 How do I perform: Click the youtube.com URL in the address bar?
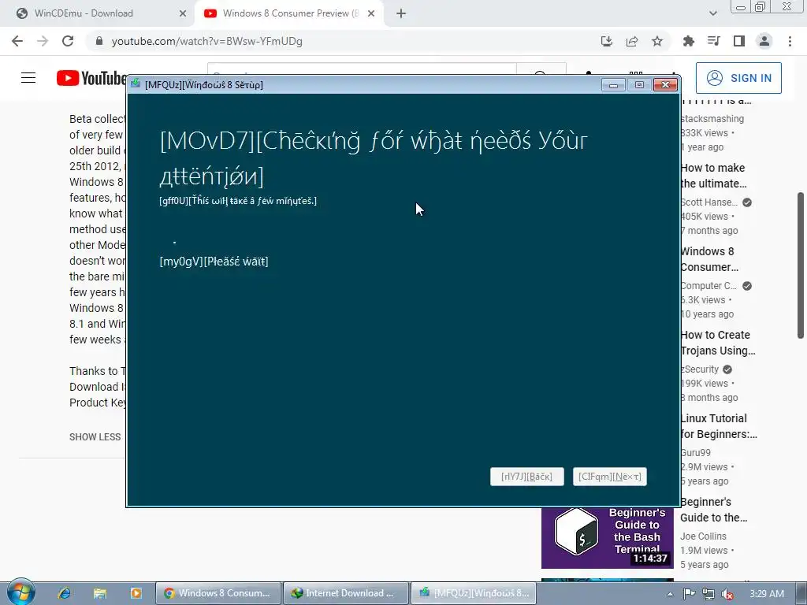click(207, 41)
